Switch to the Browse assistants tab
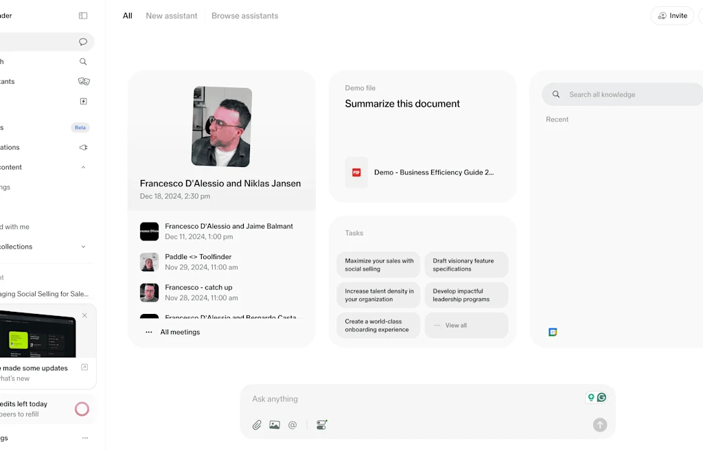 [x=245, y=16]
